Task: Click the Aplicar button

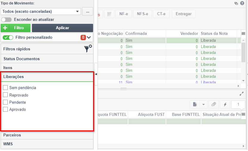Action: [x=62, y=28]
